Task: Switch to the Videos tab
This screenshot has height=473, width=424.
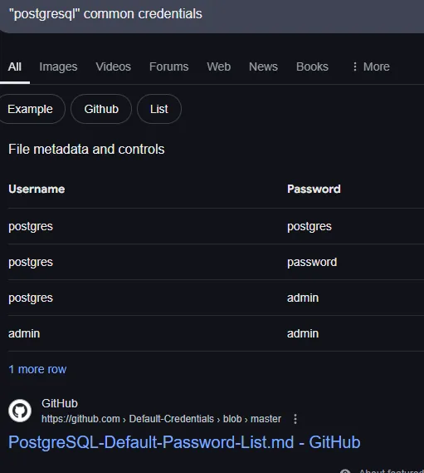Action: click(x=113, y=67)
